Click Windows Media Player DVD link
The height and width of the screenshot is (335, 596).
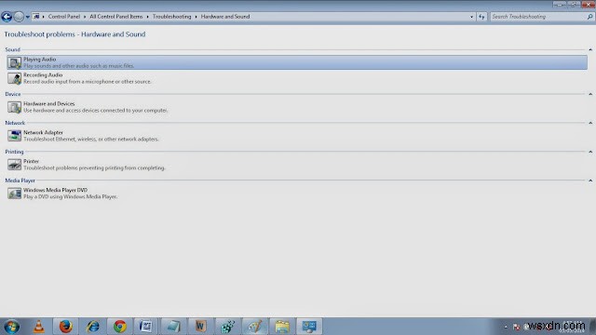coord(56,190)
